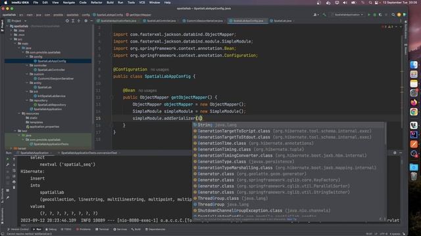Collapse the src folder in the tree
Viewport: 421px width, 236px height.
coord(12,39)
